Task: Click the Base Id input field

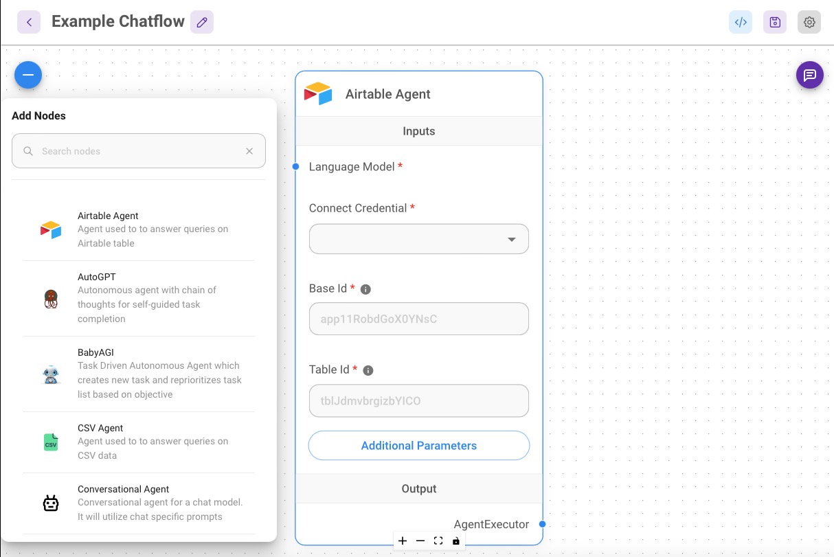Action: (418, 319)
